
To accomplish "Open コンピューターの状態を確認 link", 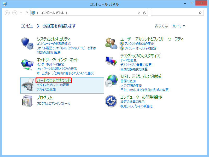I will tap(54, 44).
